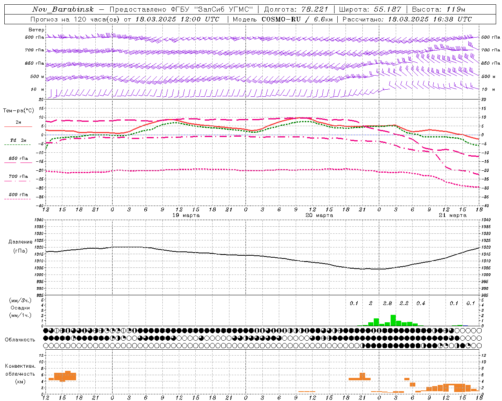Click the '(мм/3ч.)' precipitation unit label

(20, 300)
